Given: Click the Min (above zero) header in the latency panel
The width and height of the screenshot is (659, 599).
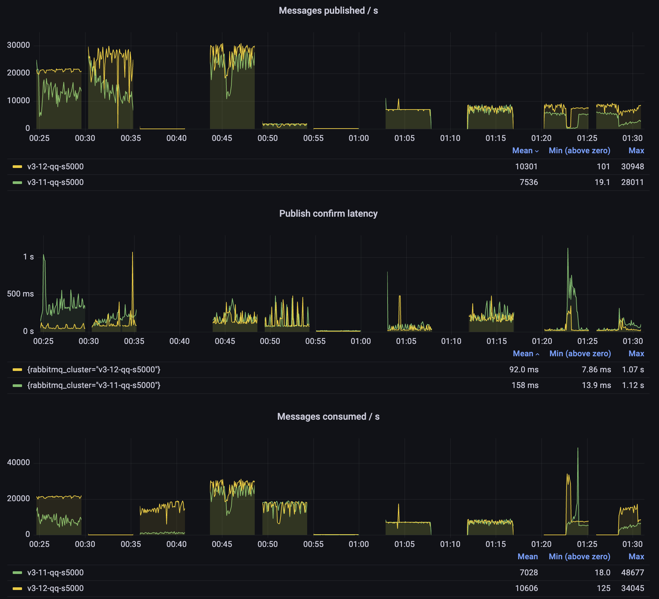Looking at the screenshot, I should coord(579,353).
